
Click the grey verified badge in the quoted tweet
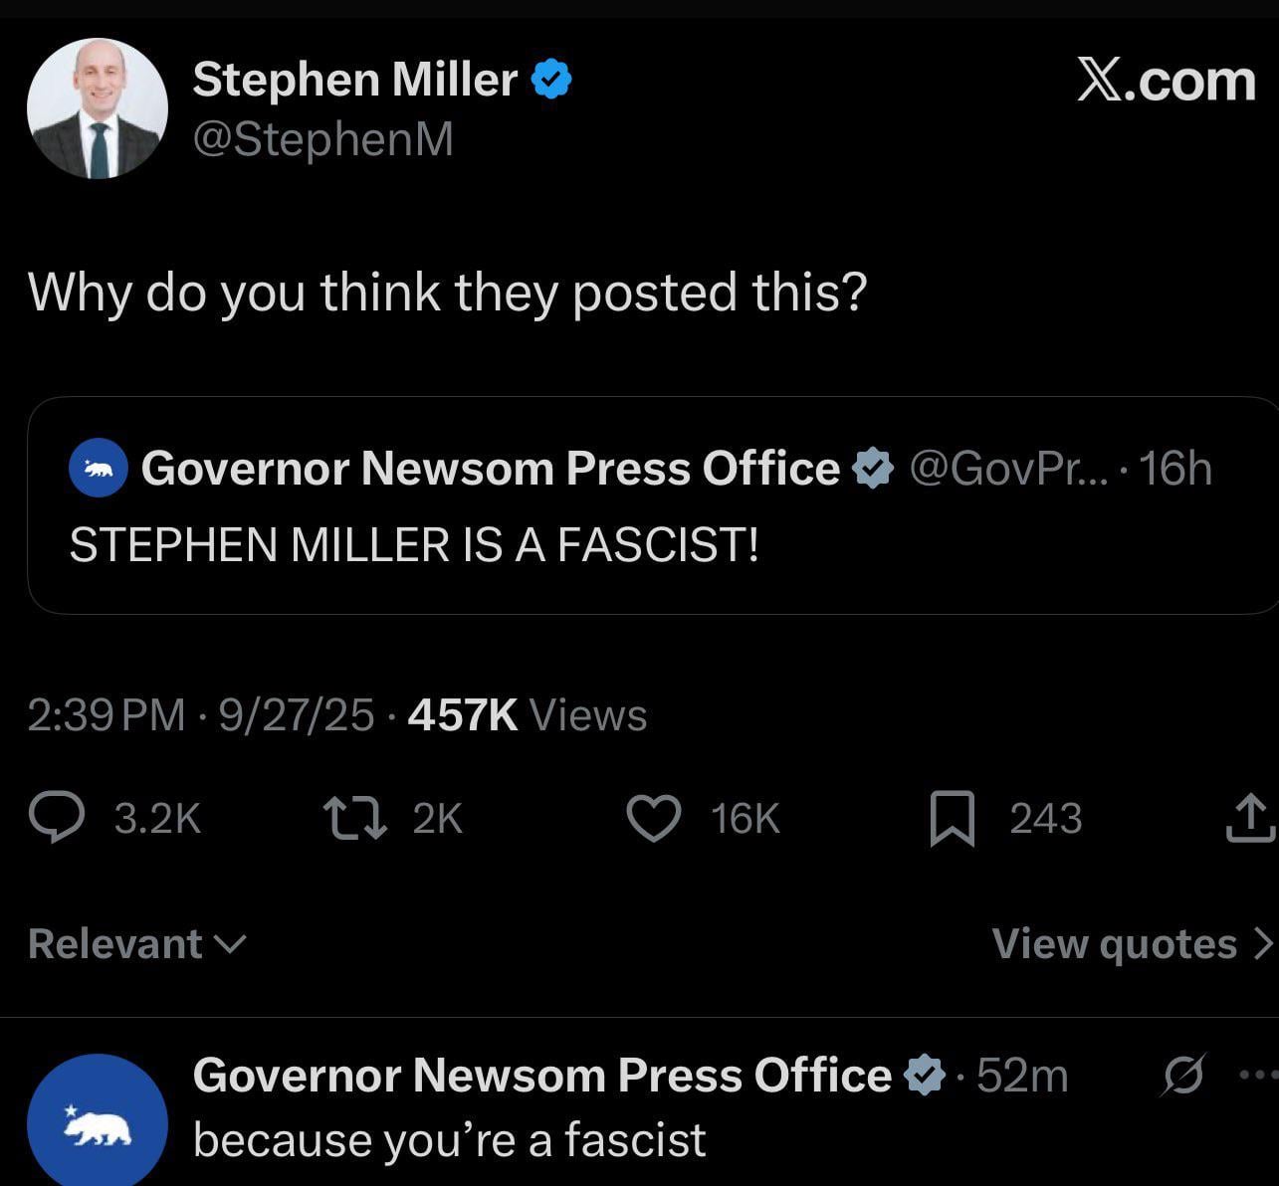coord(873,469)
